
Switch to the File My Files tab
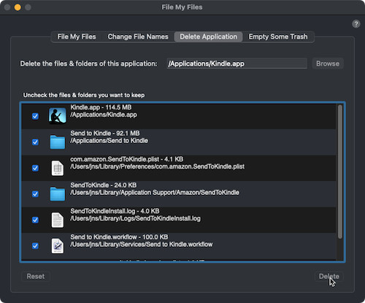(x=77, y=37)
